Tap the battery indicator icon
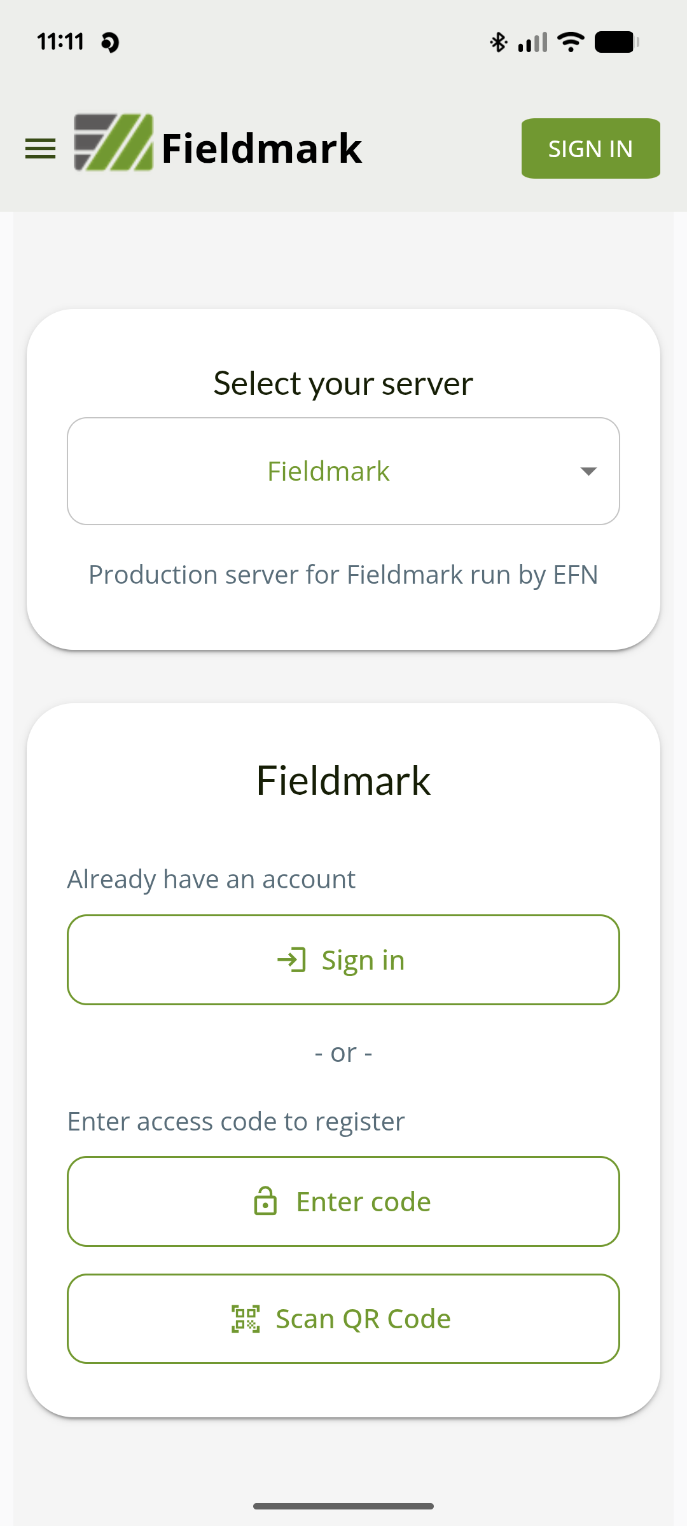 point(616,42)
